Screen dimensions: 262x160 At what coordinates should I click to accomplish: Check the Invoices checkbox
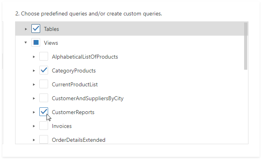coord(44,126)
